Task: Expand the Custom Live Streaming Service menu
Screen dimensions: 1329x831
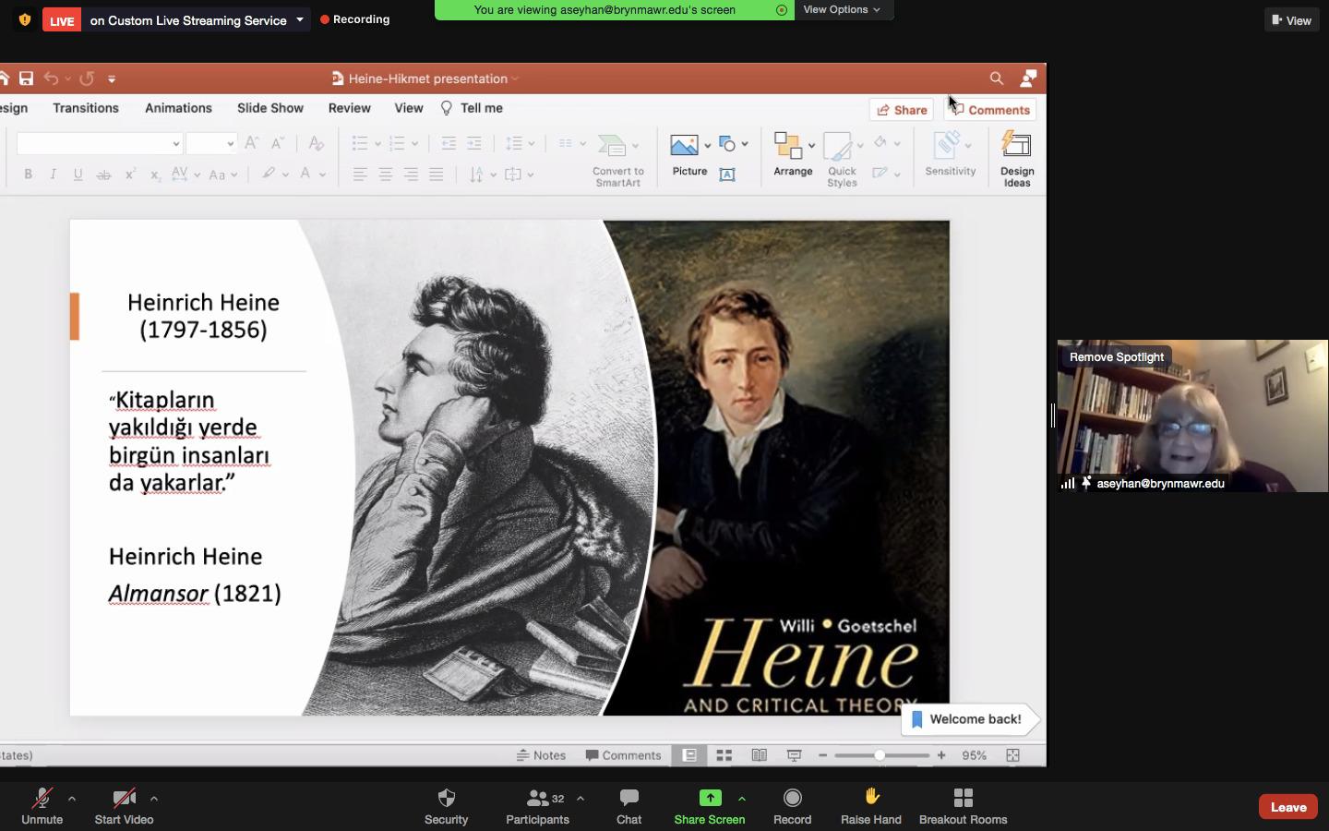Action: tap(300, 19)
